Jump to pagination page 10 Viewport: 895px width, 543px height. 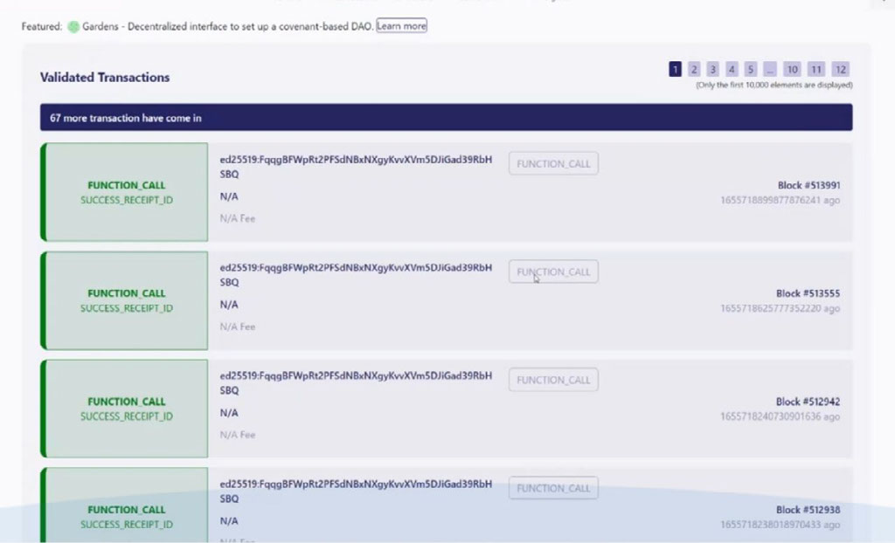792,69
